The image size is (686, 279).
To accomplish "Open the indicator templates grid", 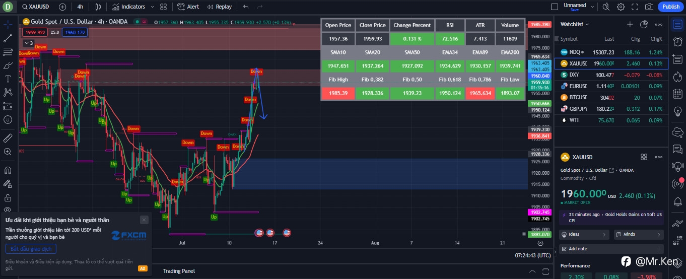I will click(x=163, y=7).
